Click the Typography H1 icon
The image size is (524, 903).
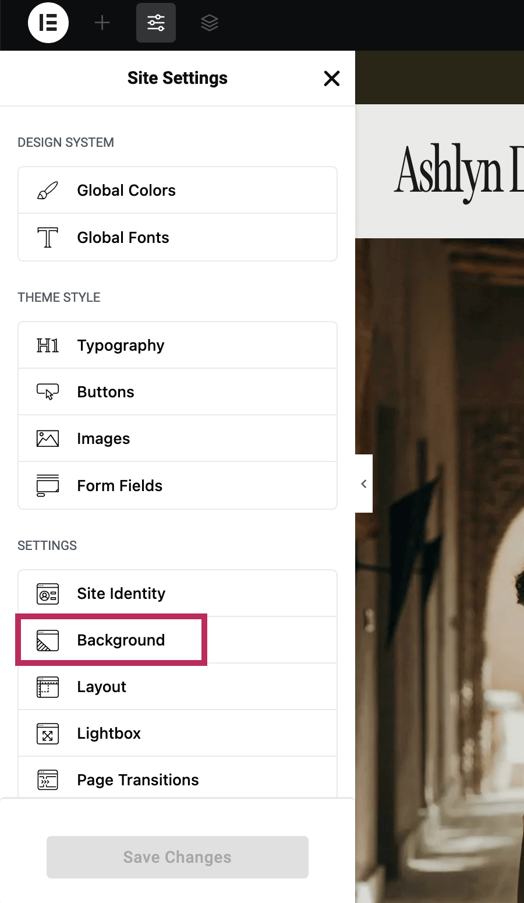pyautogui.click(x=47, y=345)
